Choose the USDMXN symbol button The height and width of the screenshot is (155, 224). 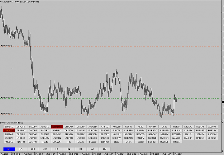point(45,138)
